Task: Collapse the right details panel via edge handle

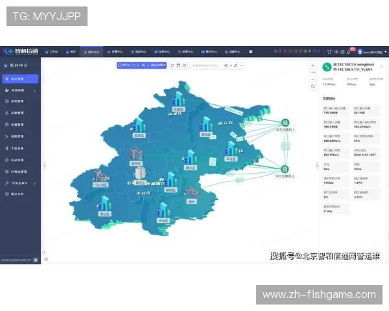Action: click(x=317, y=165)
